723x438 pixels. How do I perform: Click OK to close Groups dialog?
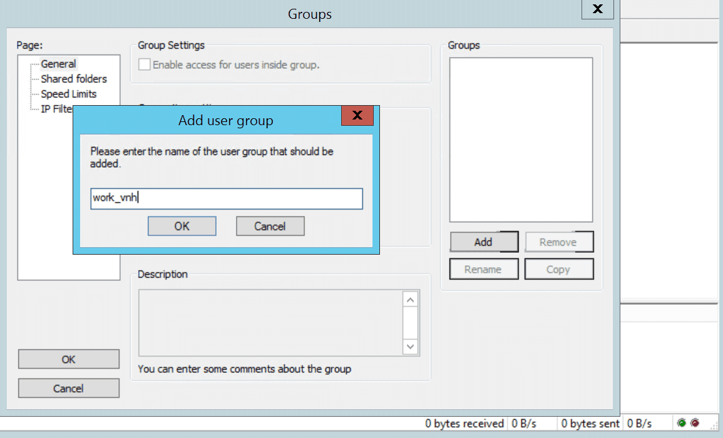point(68,359)
